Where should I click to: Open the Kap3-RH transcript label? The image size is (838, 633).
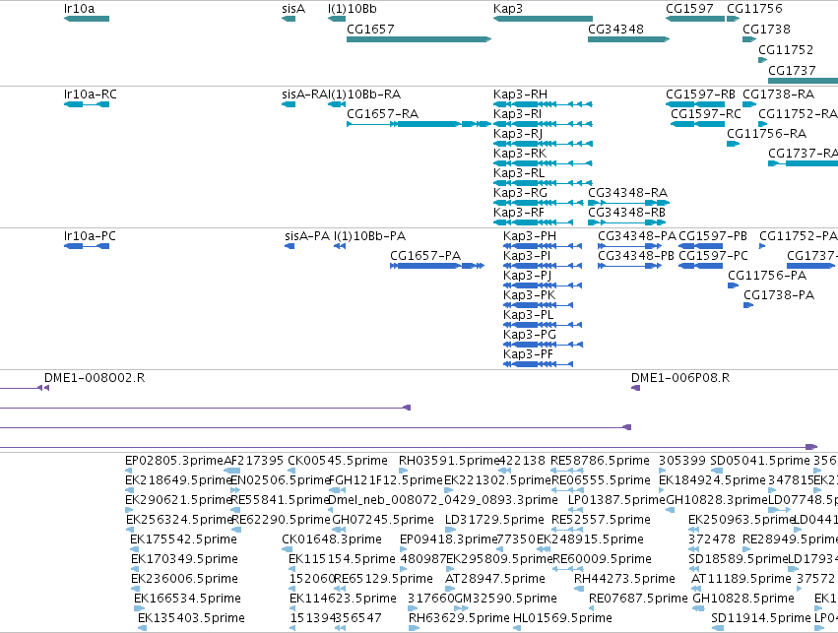pyautogui.click(x=520, y=95)
